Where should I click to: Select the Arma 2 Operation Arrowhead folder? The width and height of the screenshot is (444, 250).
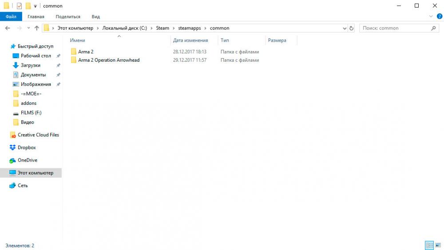(109, 60)
